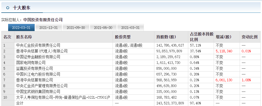Click the 37.54% holding ratio
Screen dimensions: 262x106
click(x=196, y=51)
